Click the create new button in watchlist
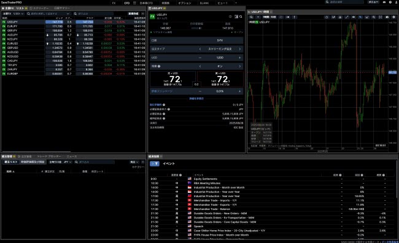The image size is (399, 243). point(133,13)
